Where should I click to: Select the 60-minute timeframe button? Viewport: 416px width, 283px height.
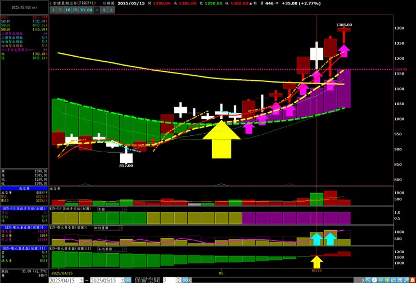point(89,10)
